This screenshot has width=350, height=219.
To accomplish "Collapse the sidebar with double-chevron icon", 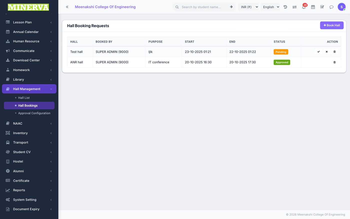I will tap(67, 7).
